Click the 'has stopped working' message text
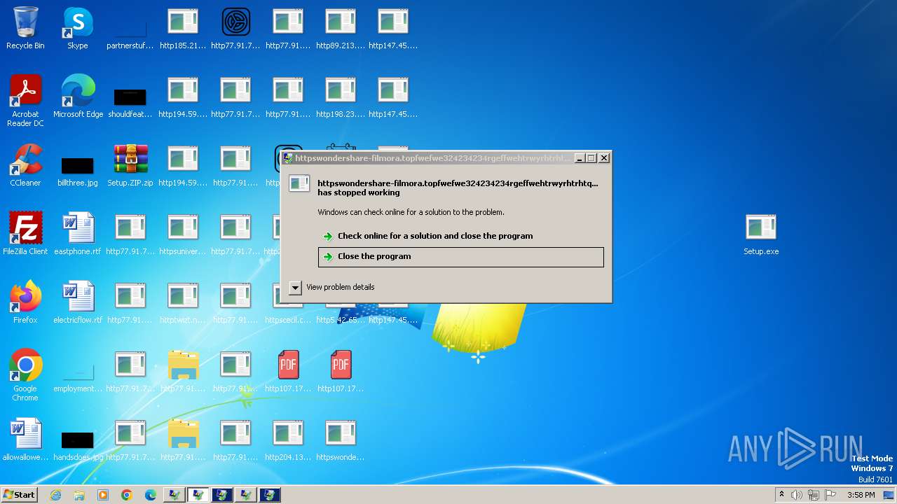Screen dimensions: 897x504 [359, 192]
